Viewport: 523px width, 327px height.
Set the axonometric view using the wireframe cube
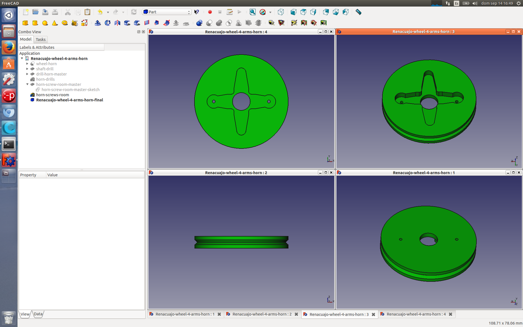pyautogui.click(x=281, y=12)
